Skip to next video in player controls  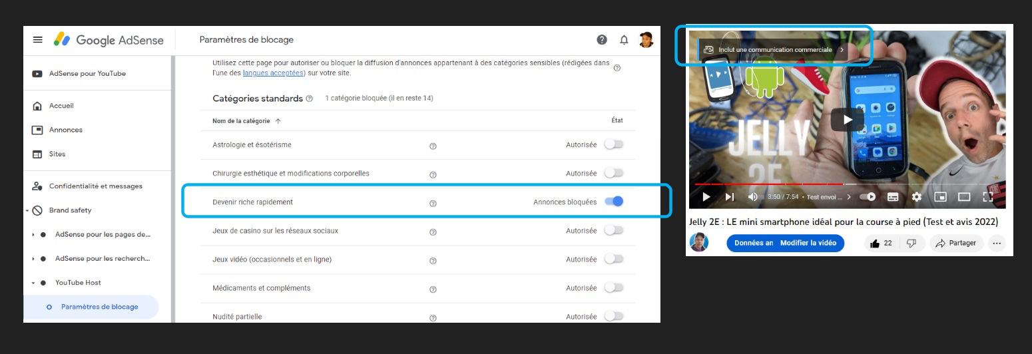[x=730, y=197]
